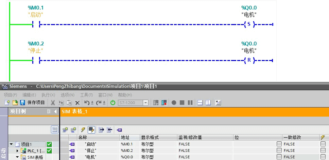Click the blue floppy disk save icon
The height and width of the screenshot is (160, 329).
tap(22, 103)
